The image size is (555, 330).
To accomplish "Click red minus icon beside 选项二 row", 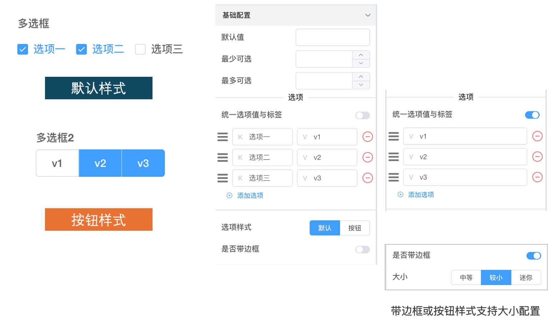I will [367, 157].
